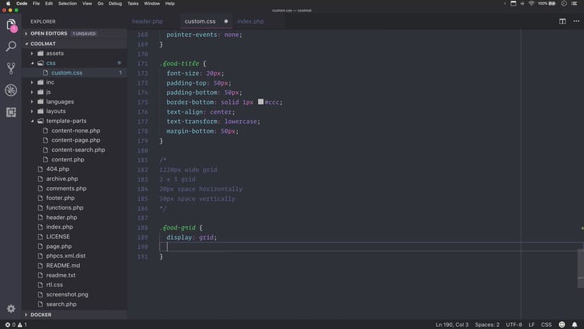Open functions.php in the file explorer
The height and width of the screenshot is (329, 584).
pos(65,208)
